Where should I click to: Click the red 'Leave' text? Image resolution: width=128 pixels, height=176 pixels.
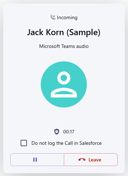click(x=95, y=160)
